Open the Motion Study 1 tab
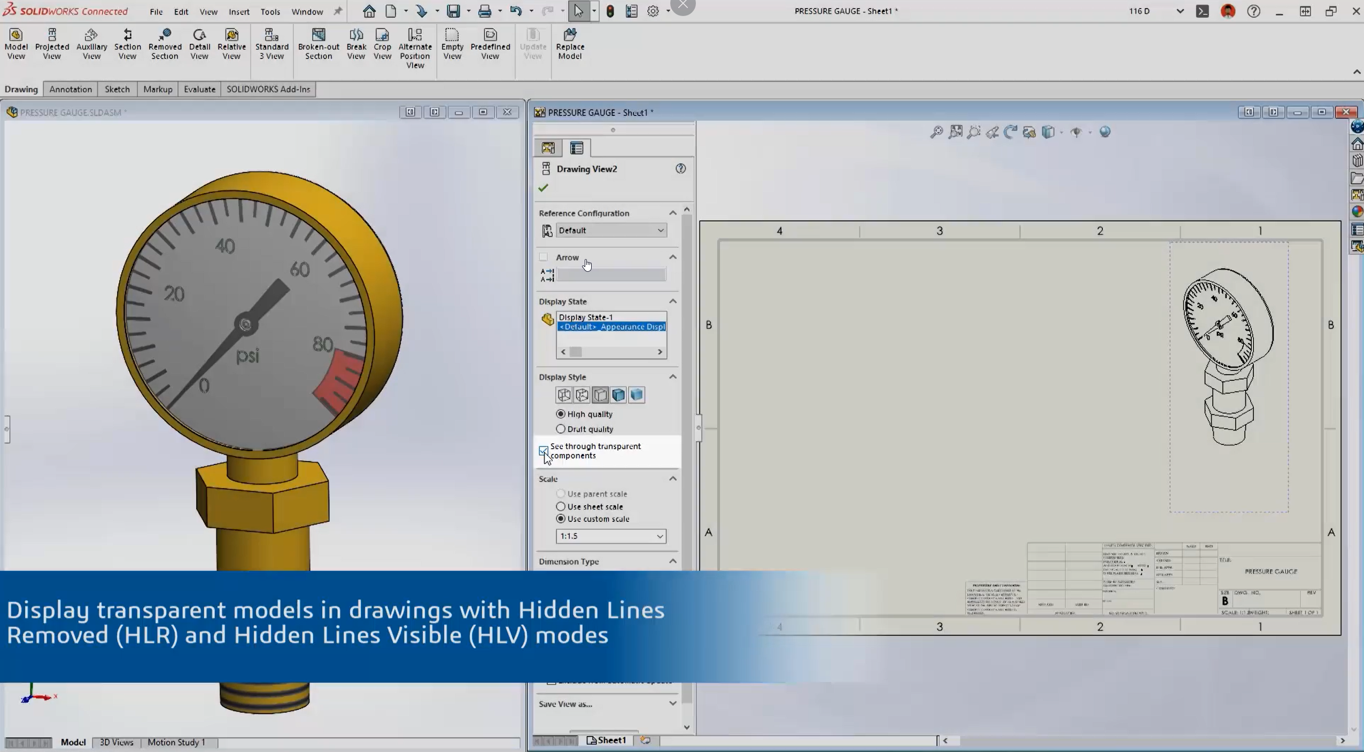 pyautogui.click(x=176, y=742)
